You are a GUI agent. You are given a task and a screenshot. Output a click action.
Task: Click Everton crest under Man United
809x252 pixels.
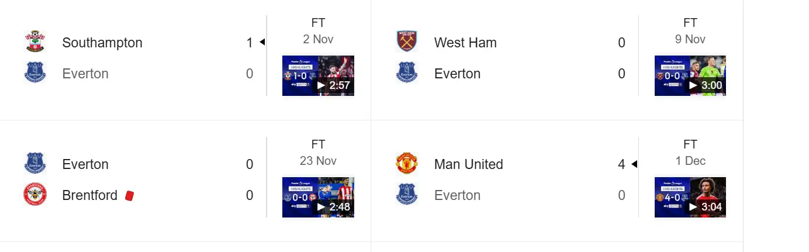tap(407, 195)
